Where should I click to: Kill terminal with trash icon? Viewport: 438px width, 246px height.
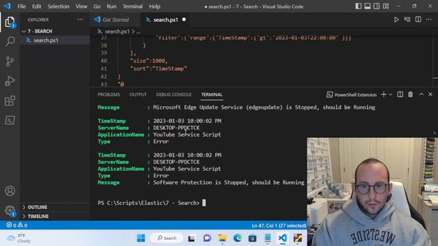(411, 94)
